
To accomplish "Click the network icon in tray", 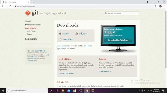I will pos(148,91).
